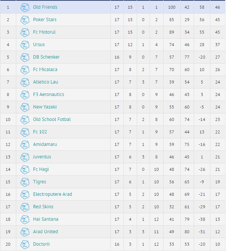Open the Fc Motorul team link
Image resolution: width=227 pixels, height=251 pixels.
(44, 32)
